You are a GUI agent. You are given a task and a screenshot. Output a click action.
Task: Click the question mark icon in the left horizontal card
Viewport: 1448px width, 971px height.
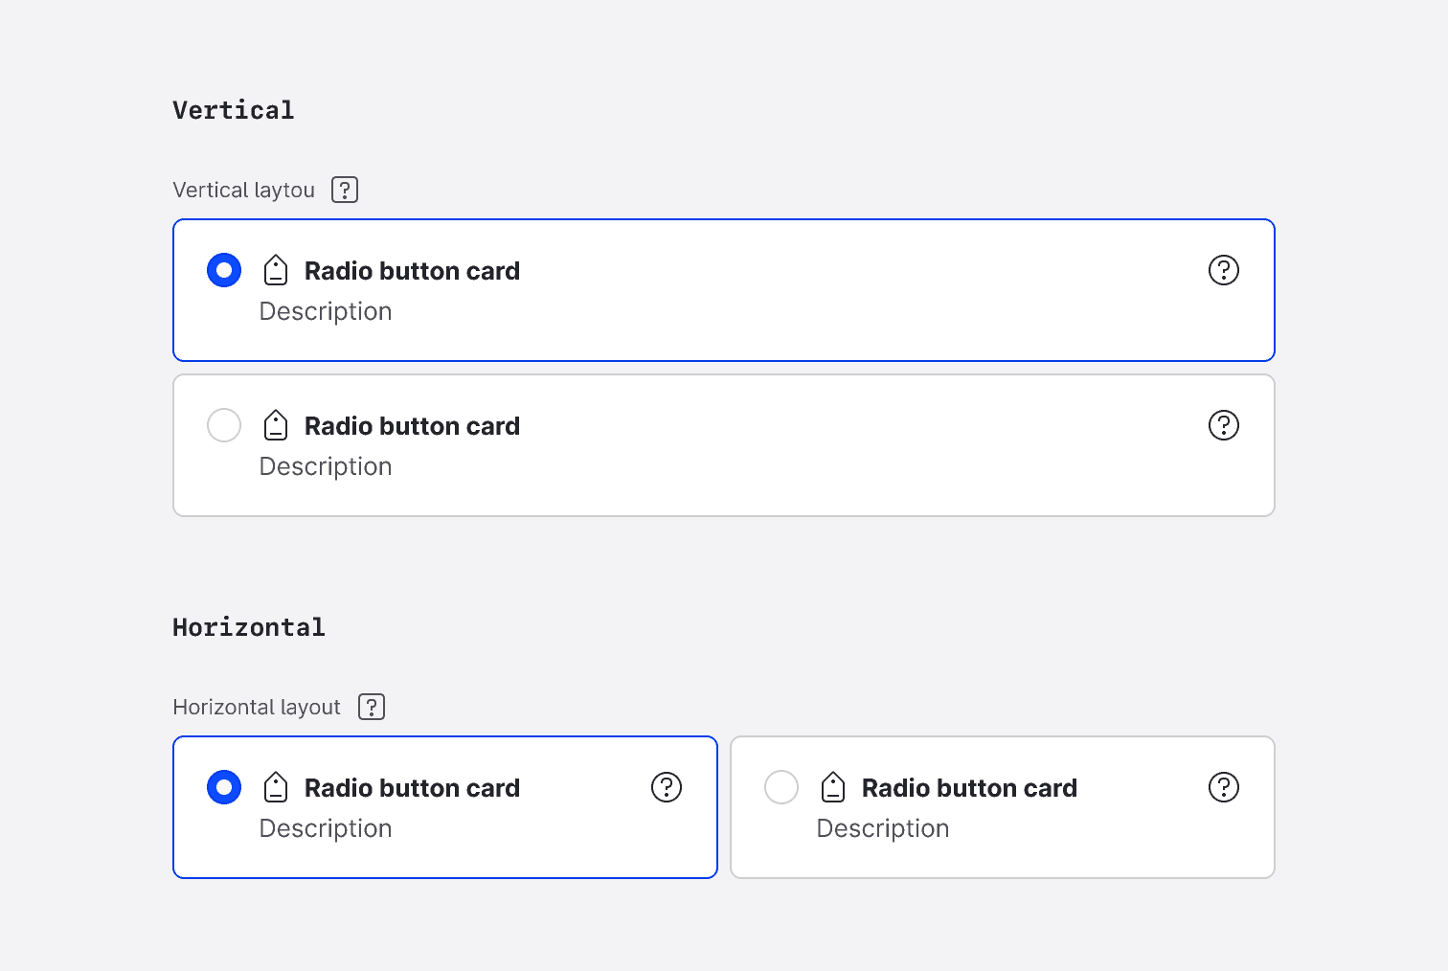pyautogui.click(x=667, y=787)
